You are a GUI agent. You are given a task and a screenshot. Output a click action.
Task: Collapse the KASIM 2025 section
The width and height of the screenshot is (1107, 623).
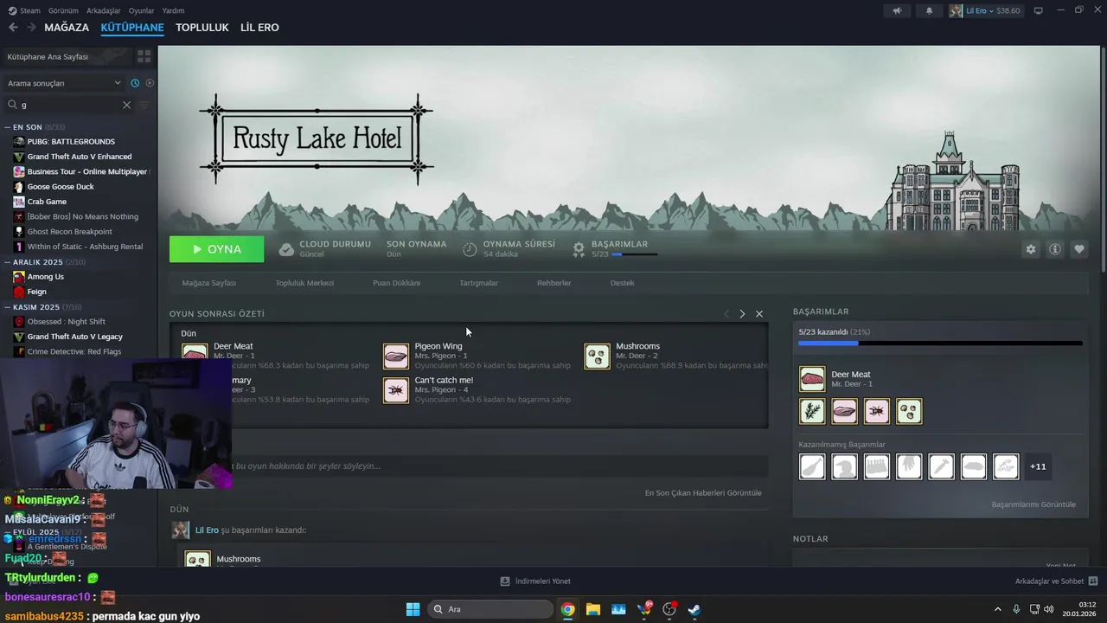7,307
